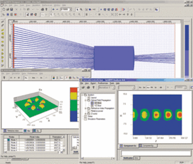Click the red band of the 3D plot color scale

74,90
